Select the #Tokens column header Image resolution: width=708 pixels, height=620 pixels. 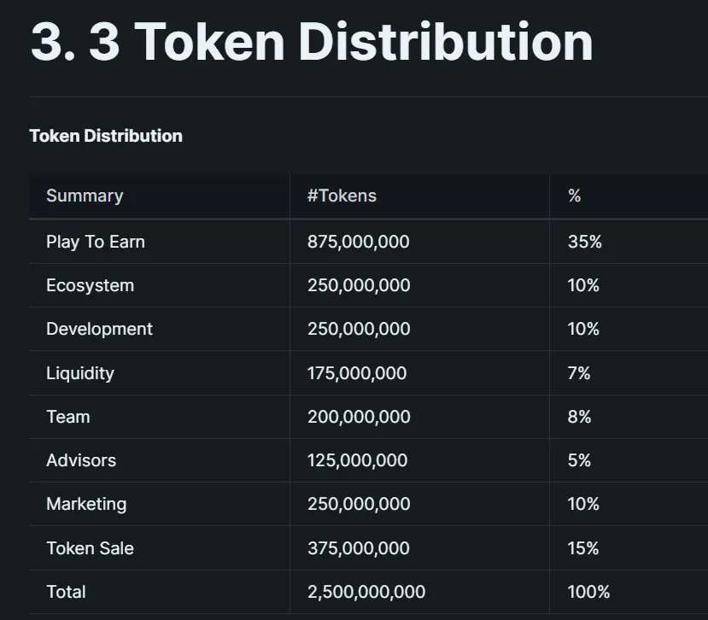(x=342, y=196)
